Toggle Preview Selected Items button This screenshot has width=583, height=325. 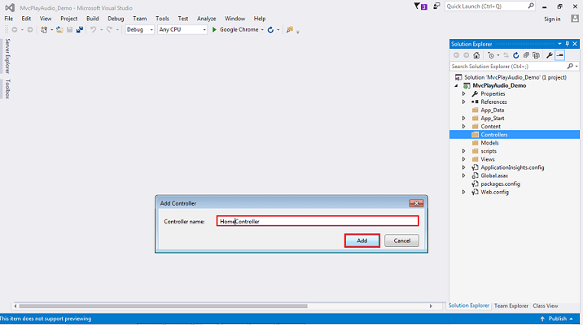click(x=560, y=55)
